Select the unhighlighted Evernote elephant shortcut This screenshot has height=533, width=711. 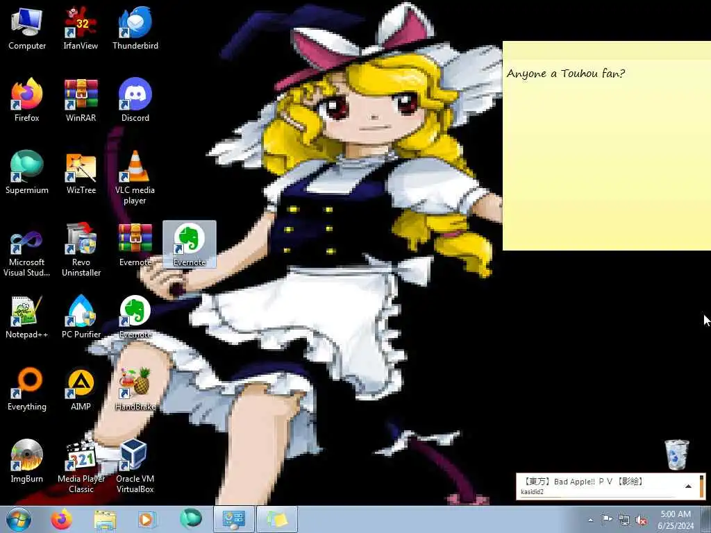[x=135, y=316]
